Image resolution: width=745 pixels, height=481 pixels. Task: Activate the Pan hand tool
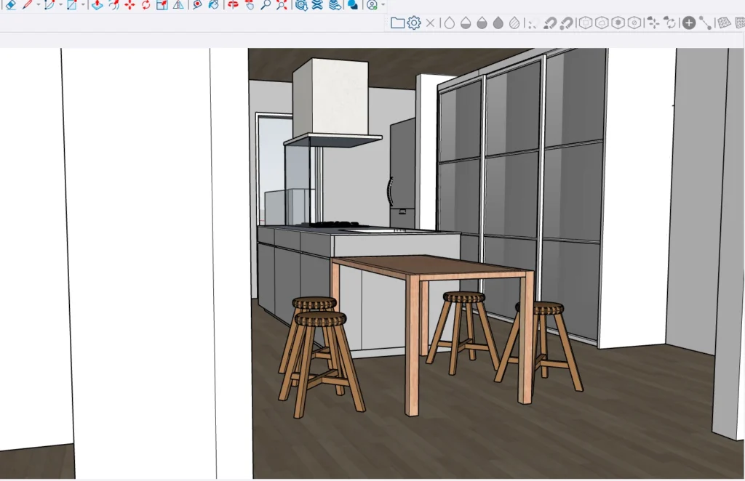250,5
